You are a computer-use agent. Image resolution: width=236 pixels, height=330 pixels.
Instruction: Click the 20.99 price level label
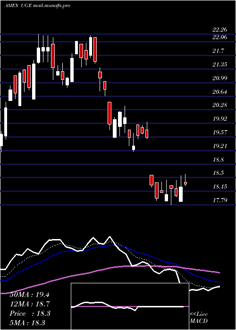(x=220, y=78)
